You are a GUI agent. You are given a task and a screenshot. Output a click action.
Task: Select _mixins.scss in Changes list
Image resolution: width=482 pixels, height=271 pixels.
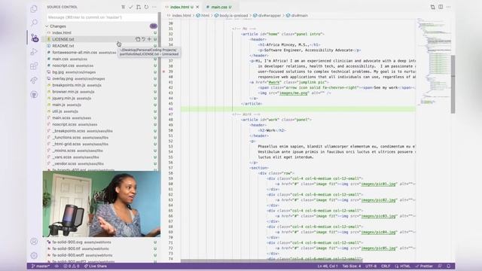point(102,151)
